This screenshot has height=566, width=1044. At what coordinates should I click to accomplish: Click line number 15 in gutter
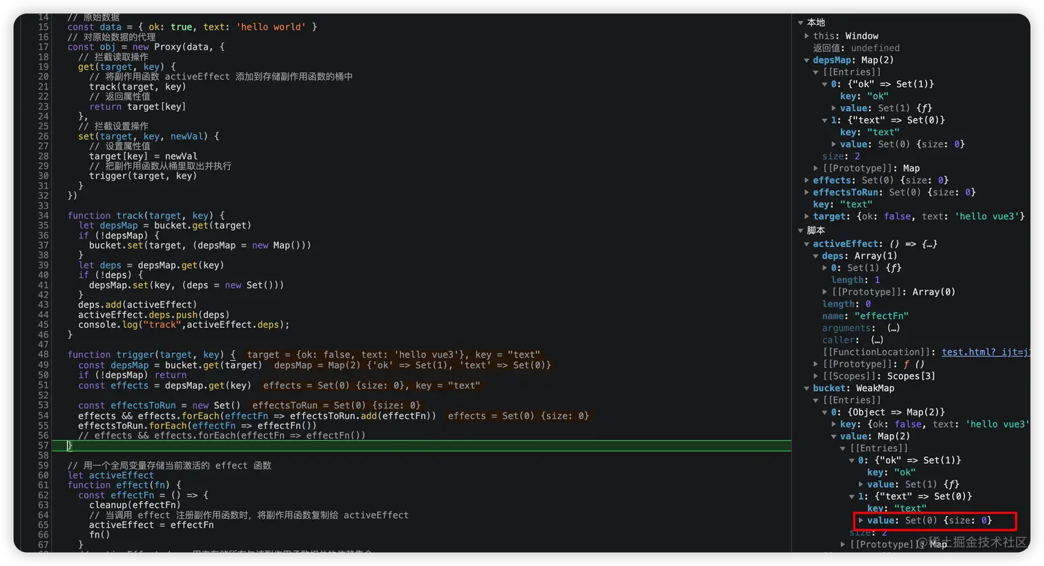[x=43, y=27]
